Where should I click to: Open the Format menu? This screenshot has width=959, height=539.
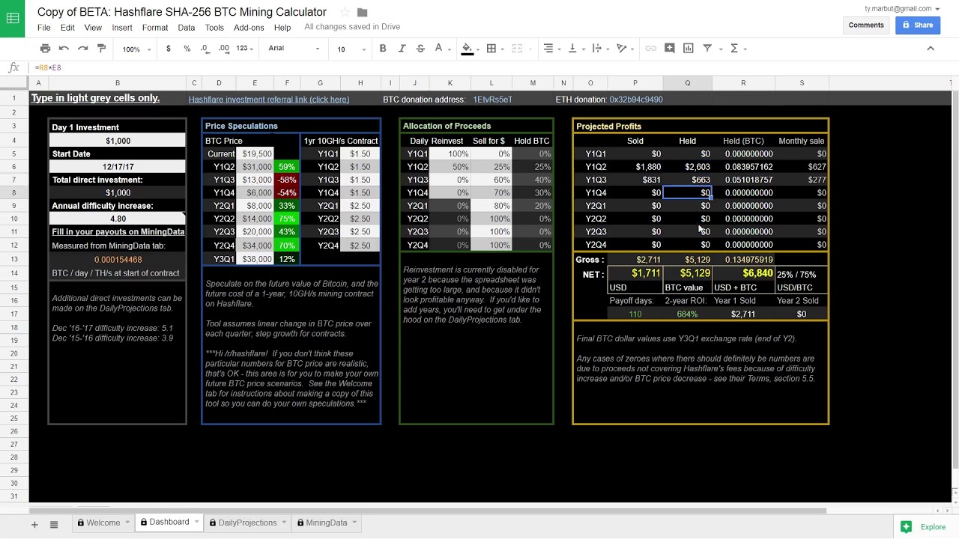point(155,28)
